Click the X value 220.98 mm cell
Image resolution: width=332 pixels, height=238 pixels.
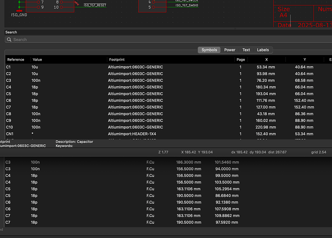pos(266,127)
